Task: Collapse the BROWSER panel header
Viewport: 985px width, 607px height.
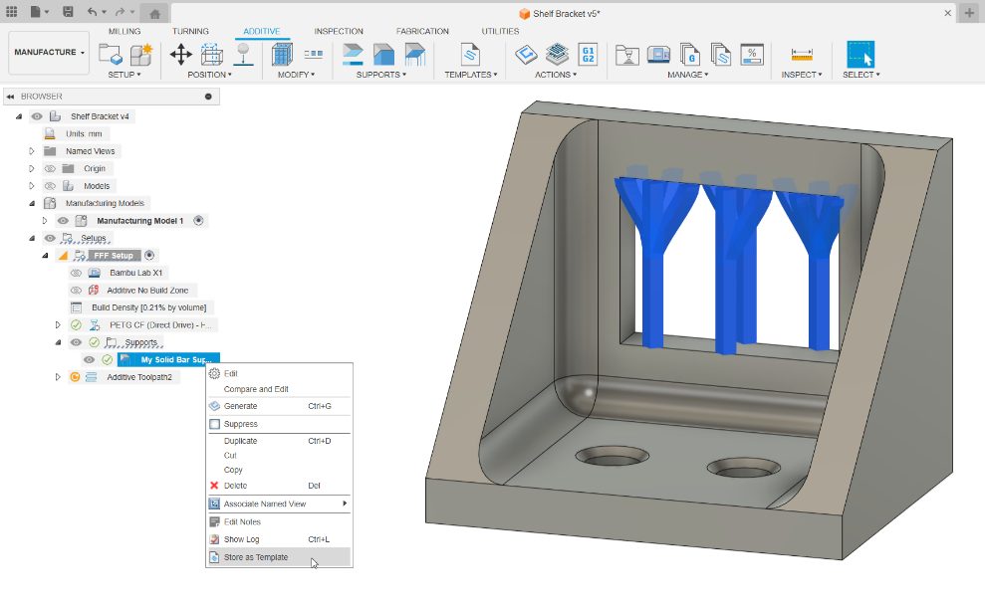Action: coord(10,97)
